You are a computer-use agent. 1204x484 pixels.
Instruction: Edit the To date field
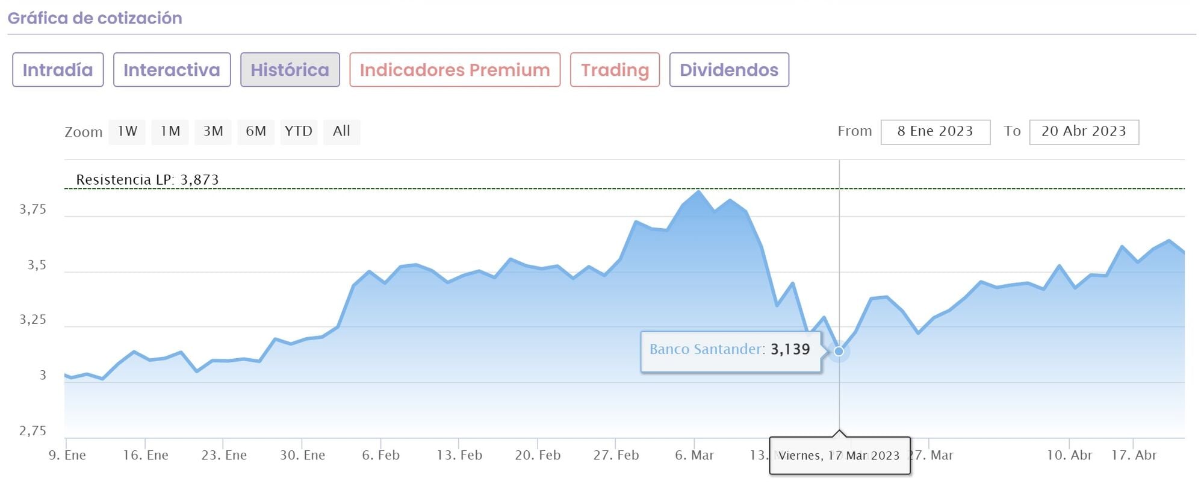(x=1084, y=132)
